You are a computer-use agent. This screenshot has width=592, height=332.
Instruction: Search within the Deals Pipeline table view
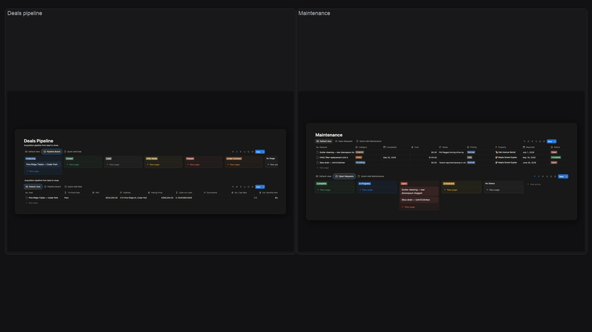(249, 187)
